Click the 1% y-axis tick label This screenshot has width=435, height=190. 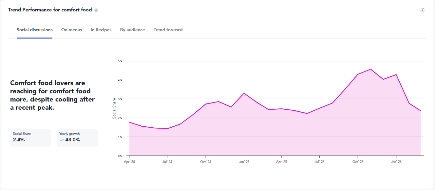click(120, 137)
